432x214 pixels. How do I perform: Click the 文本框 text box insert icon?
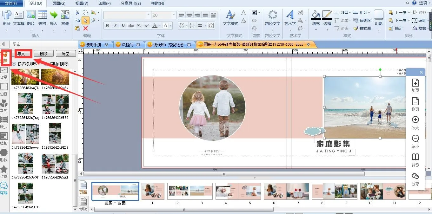tap(18, 15)
